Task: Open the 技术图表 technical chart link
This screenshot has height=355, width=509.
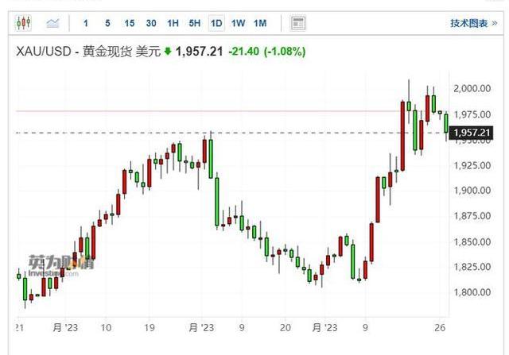Action: 474,23
